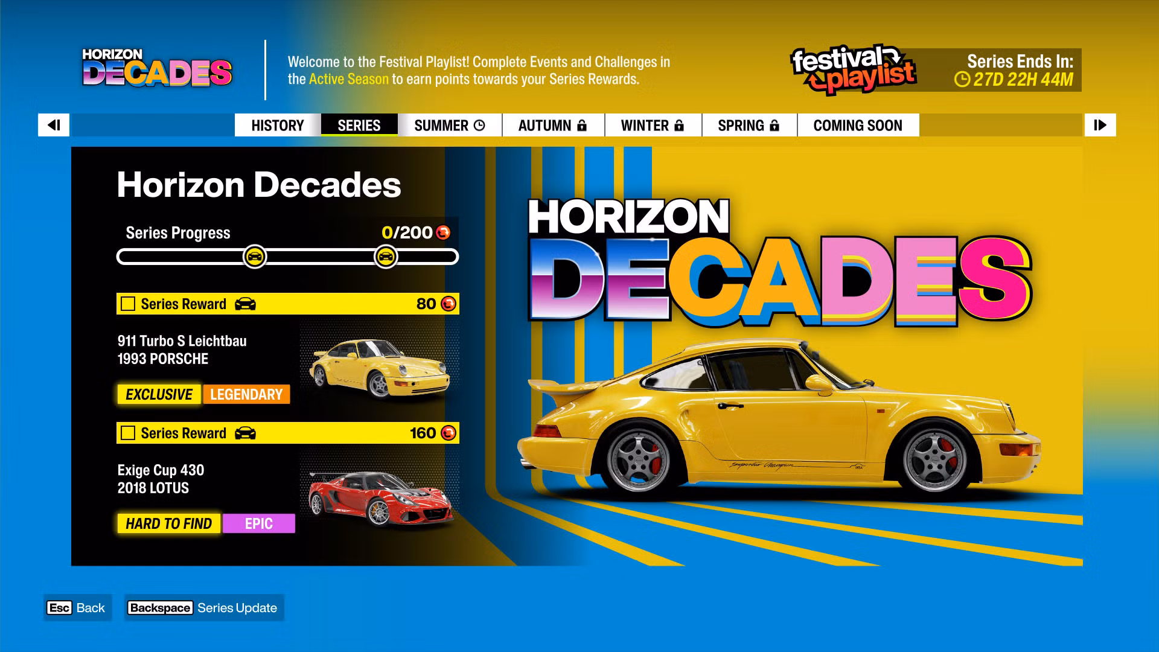Viewport: 1159px width, 652px height.
Task: Click the '1993 PORSCHE' text
Action: [162, 359]
